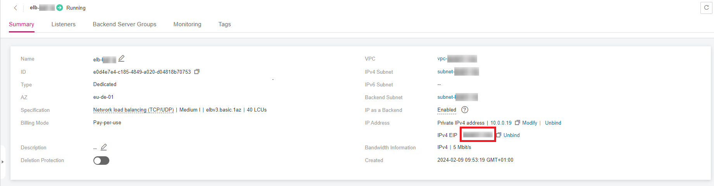This screenshot has height=186, width=714.
Task: Edit the load balancer name
Action: coord(121,59)
